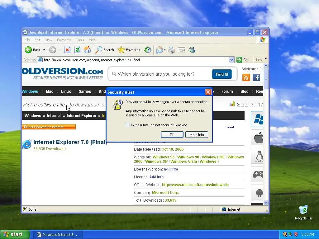Click the Tweet link
The height and width of the screenshot is (239, 319).
pyautogui.click(x=230, y=127)
